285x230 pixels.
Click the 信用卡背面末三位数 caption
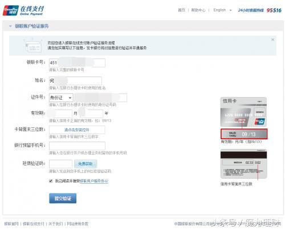pos(236,184)
